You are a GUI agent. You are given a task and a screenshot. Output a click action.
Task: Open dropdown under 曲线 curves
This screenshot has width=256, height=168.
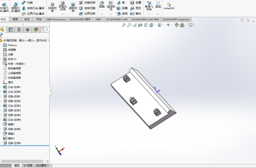click(x=158, y=14)
